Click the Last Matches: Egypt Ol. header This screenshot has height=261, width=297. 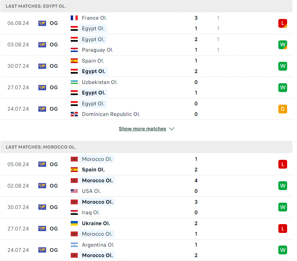[x=146, y=6]
